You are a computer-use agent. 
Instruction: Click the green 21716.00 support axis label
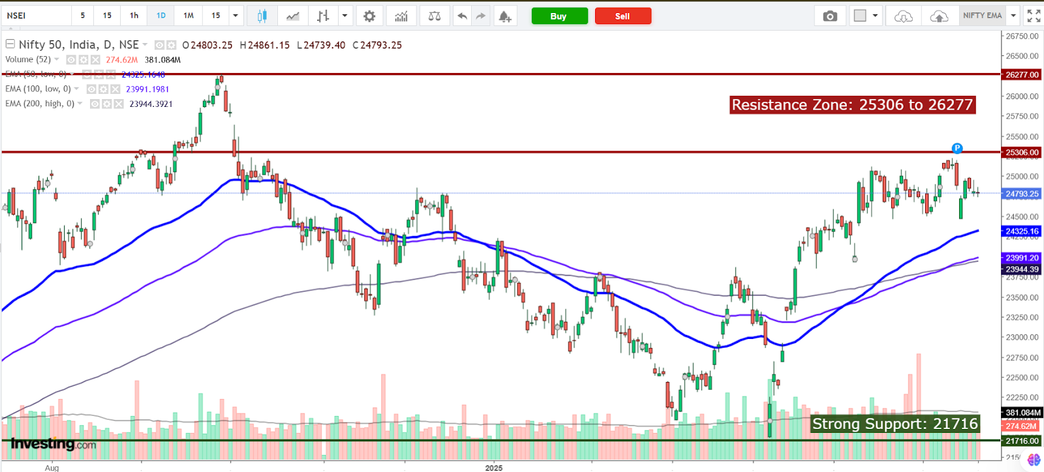click(x=1022, y=441)
